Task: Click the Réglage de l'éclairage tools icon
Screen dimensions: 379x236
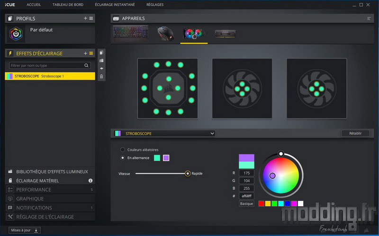Action: pos(10,217)
